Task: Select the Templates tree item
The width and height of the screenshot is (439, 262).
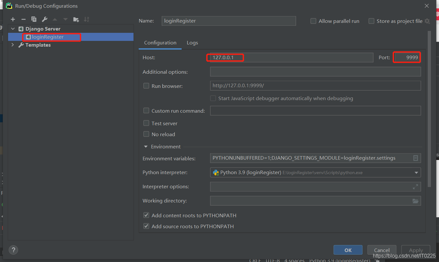Action: coord(38,45)
